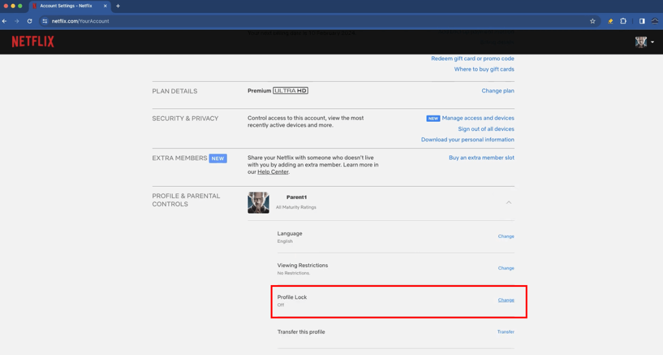
Task: Open Where to buy gift cards link
Action: [x=484, y=69]
